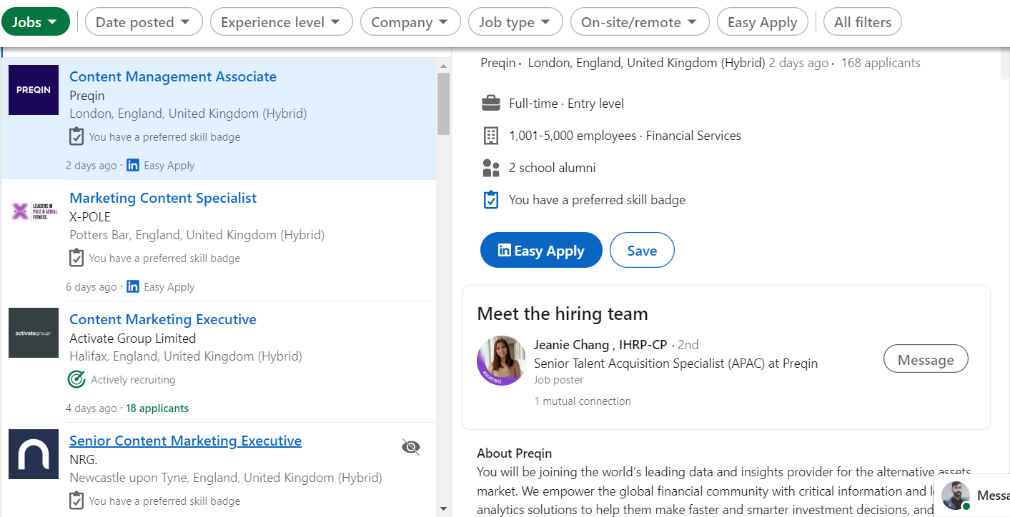Open the Company filter dropdown
1010x517 pixels.
point(410,21)
